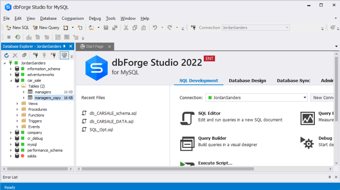Expand the Views folder
340x190 pixels.
click(17, 103)
